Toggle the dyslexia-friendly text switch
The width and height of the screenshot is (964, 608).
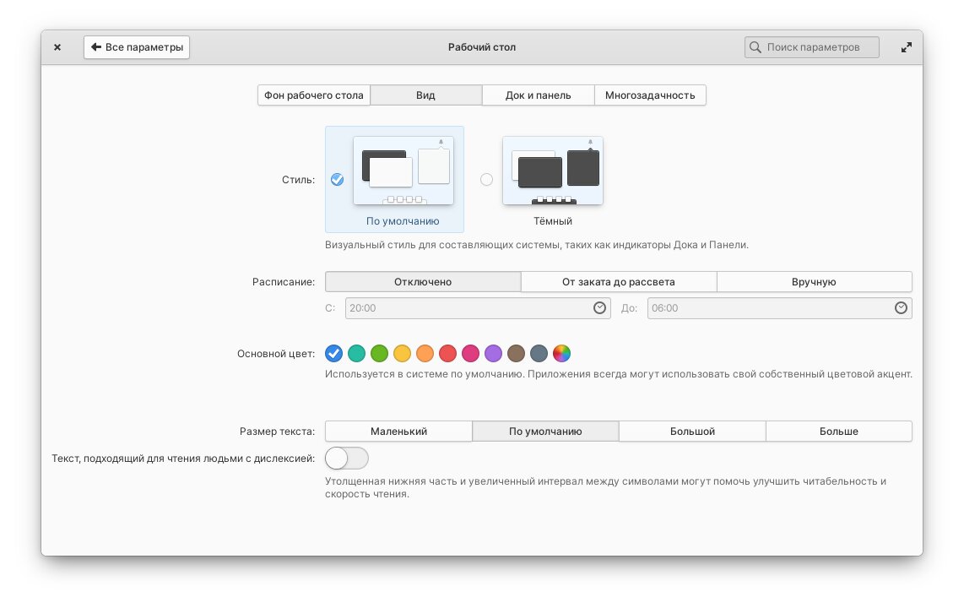(x=347, y=459)
